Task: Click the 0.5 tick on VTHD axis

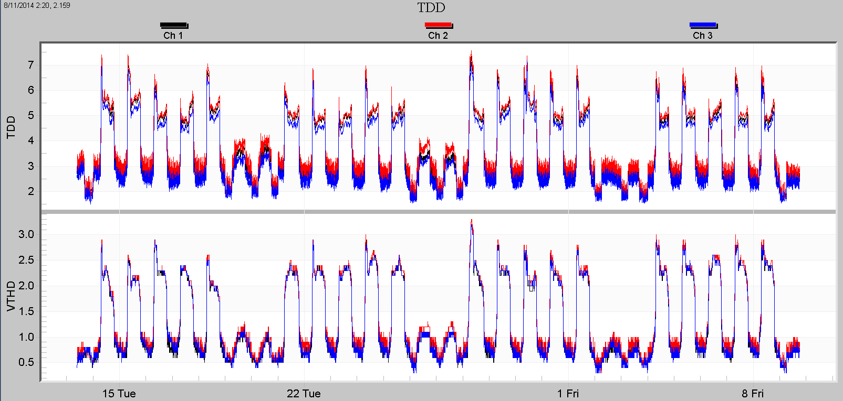Action: [x=26, y=362]
